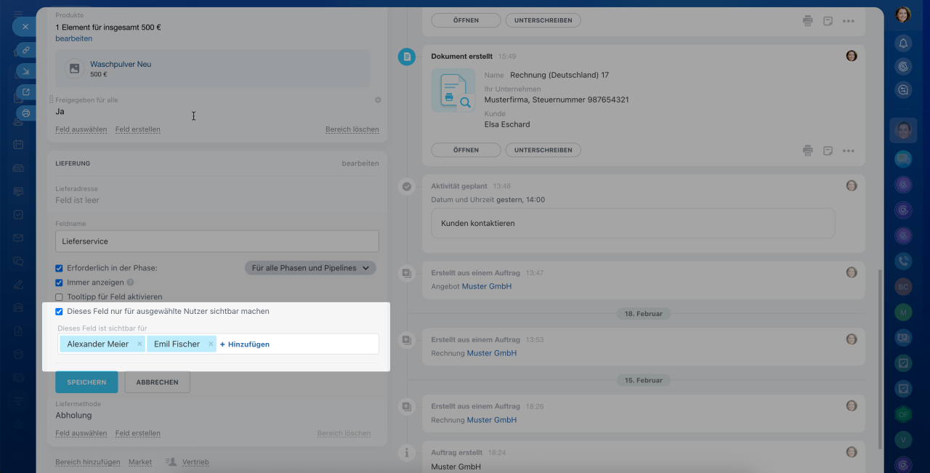The height and width of the screenshot is (473, 930).
Task: Click the gear icon next to Freigegeben für alle
Action: click(378, 100)
